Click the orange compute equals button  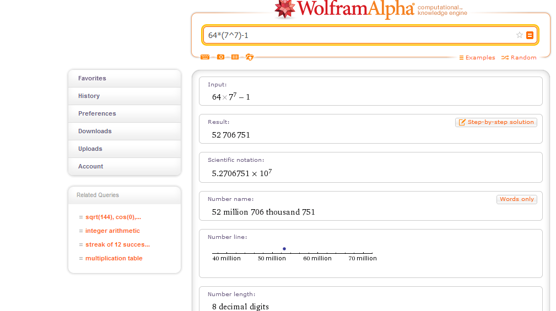[x=530, y=35]
